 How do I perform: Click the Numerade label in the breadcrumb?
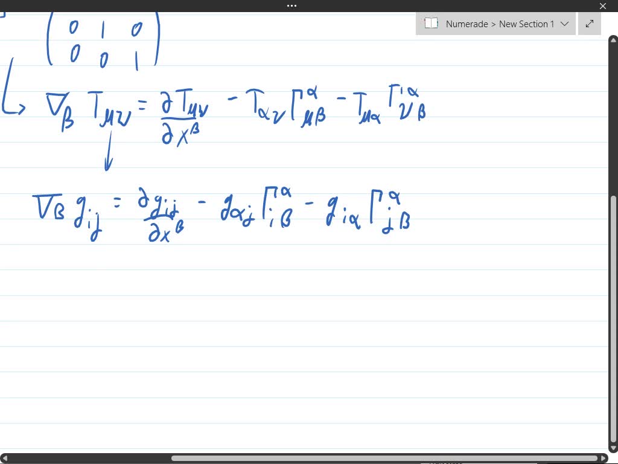click(467, 24)
